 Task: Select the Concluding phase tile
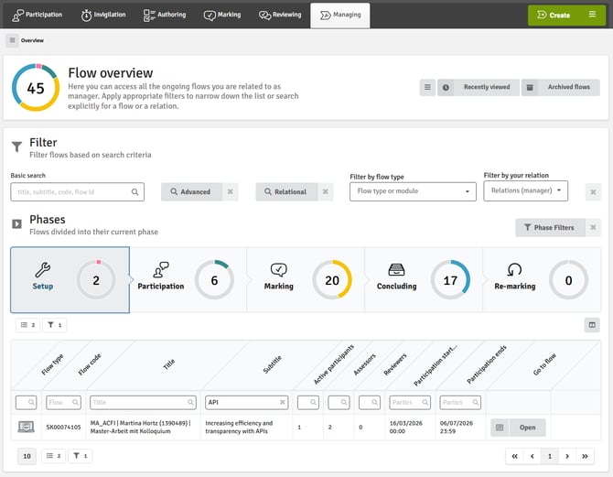point(423,280)
